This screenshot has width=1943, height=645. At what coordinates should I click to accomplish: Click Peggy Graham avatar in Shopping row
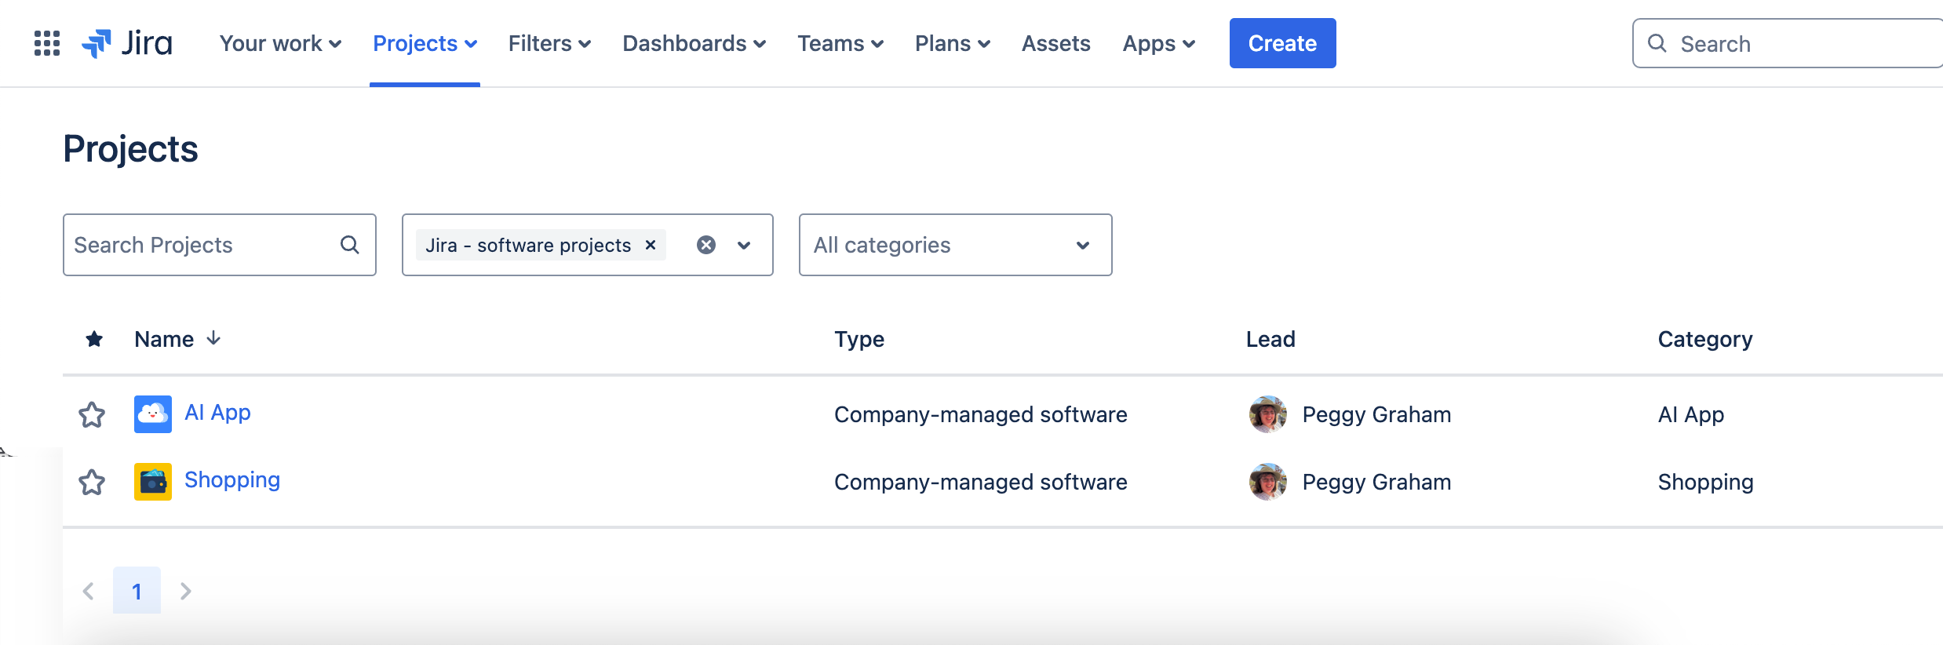pyautogui.click(x=1268, y=482)
